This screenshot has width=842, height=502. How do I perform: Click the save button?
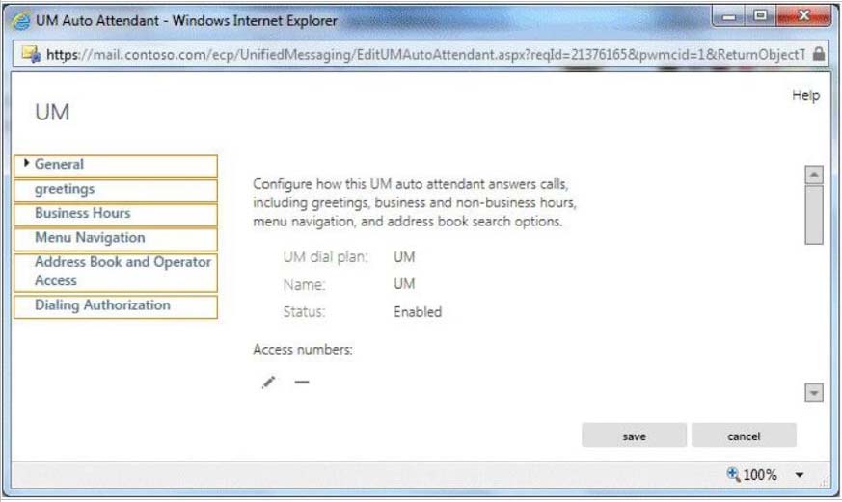point(634,436)
